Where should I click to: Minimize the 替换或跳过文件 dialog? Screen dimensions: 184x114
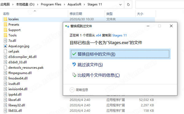148,26
